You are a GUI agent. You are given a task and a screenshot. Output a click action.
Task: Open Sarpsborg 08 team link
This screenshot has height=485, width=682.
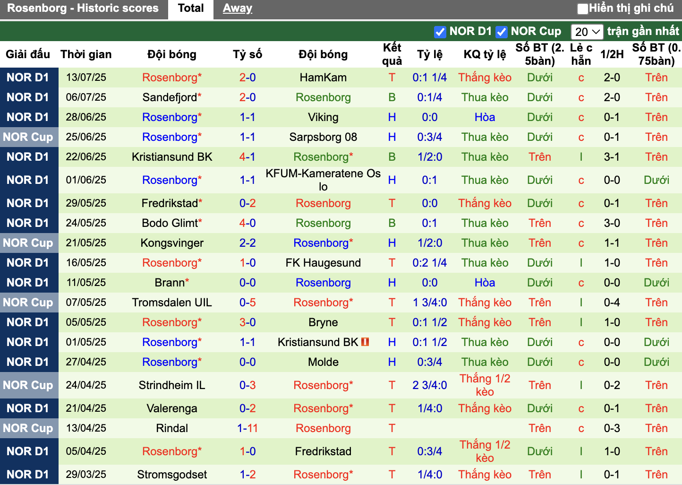(x=323, y=137)
